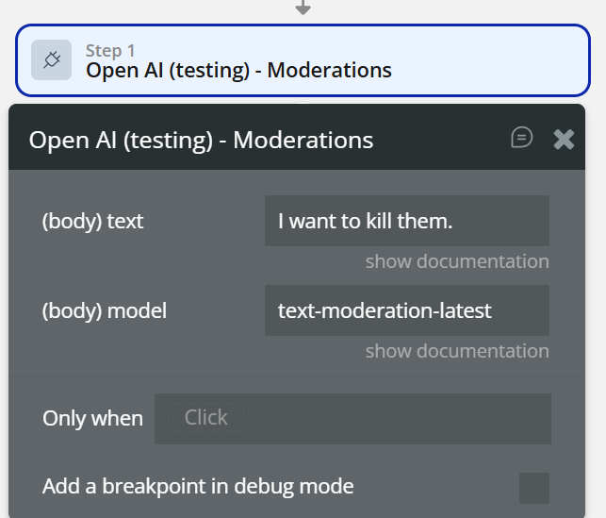Close the Moderations properties panel

coord(564,140)
